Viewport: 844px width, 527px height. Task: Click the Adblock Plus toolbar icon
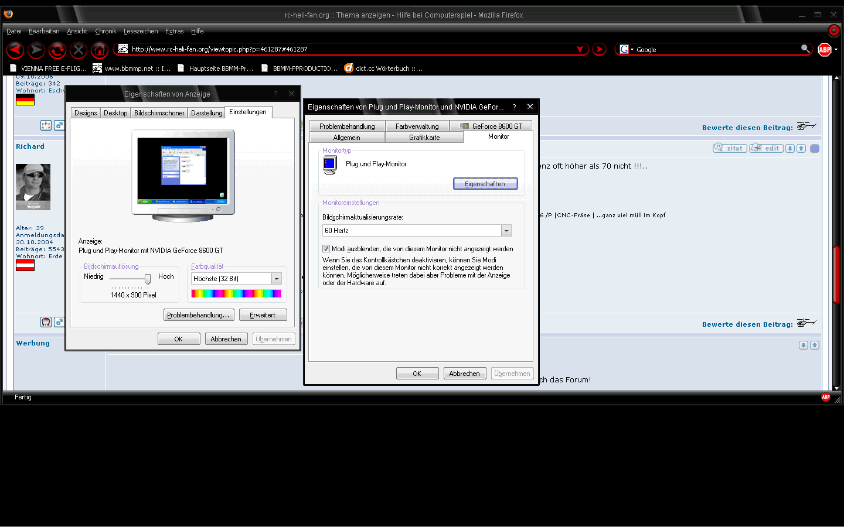pyautogui.click(x=825, y=50)
